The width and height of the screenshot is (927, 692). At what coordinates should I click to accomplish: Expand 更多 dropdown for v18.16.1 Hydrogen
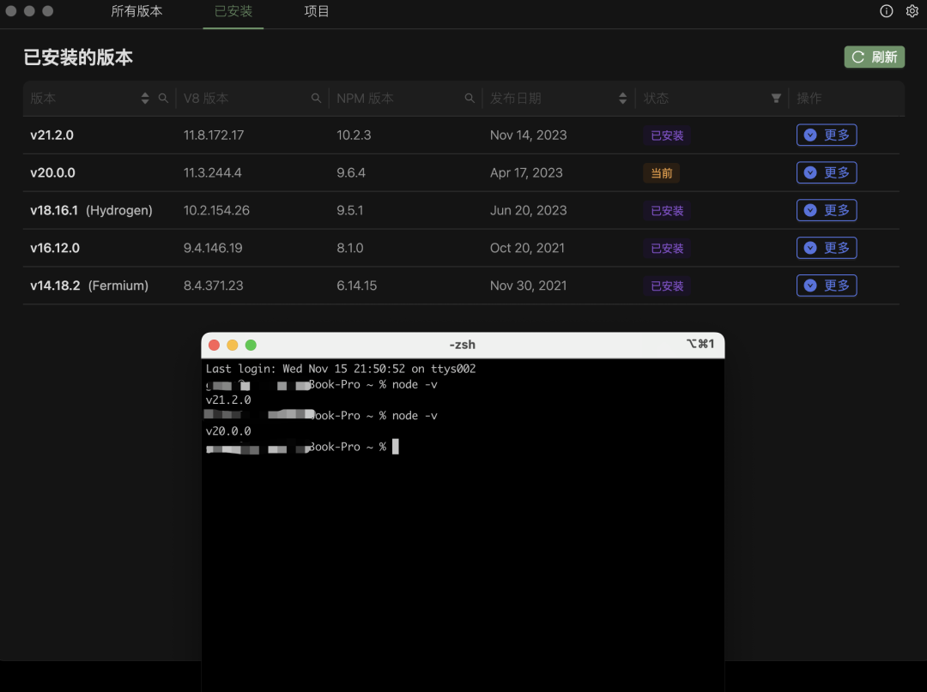coord(826,210)
